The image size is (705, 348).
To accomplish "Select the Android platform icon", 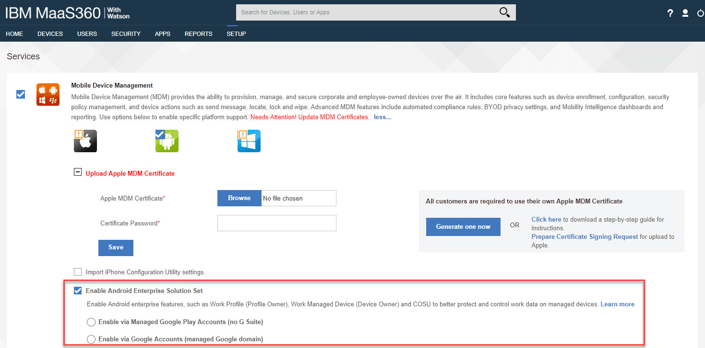I will point(167,141).
